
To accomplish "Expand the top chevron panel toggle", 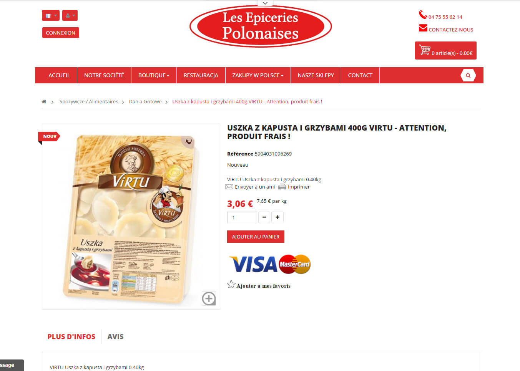I will point(265,3).
